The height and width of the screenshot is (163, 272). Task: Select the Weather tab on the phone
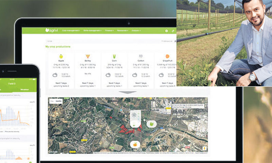click(x=24, y=90)
